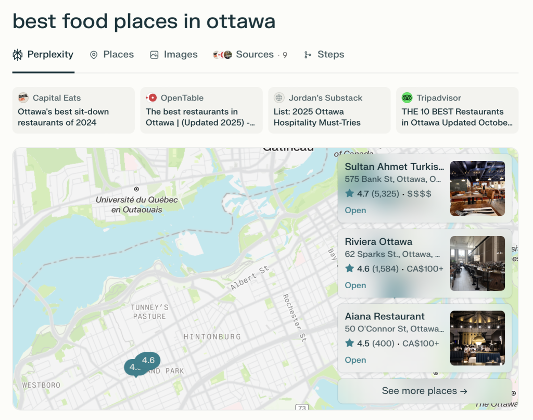The width and height of the screenshot is (533, 420).
Task: Open the Aiana Restaurant listing title
Action: (385, 316)
